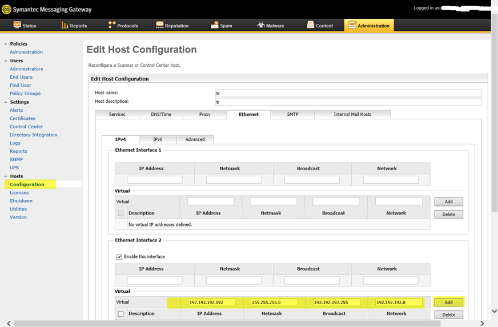Click Delete button for Ethernet Interface 2 virtual

coord(448,314)
